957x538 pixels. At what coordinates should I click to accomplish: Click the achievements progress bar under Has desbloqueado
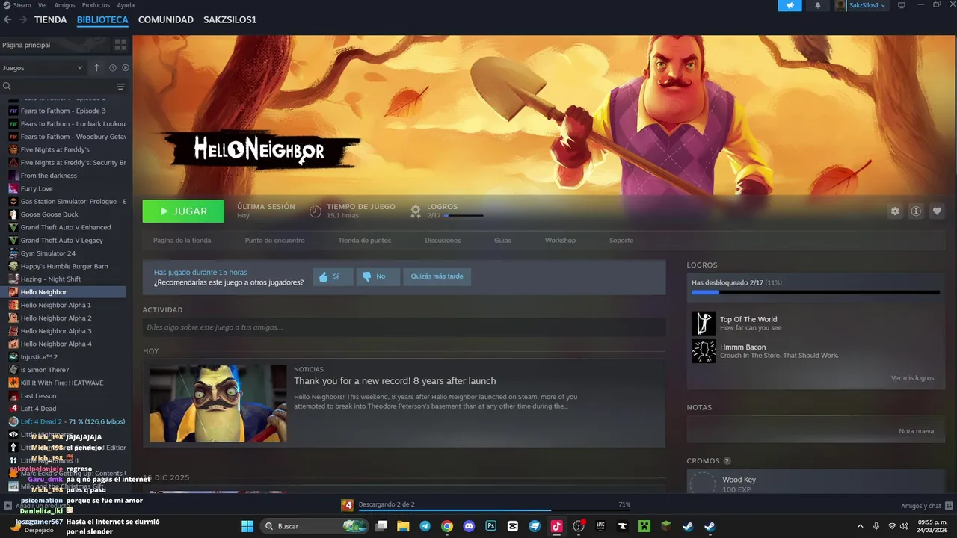pos(816,292)
